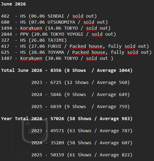
Task: Click "Average 759"
Action: click(112, 107)
